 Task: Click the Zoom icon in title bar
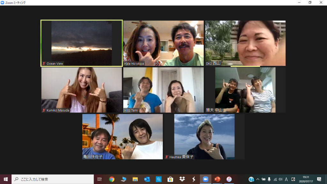tap(3, 3)
